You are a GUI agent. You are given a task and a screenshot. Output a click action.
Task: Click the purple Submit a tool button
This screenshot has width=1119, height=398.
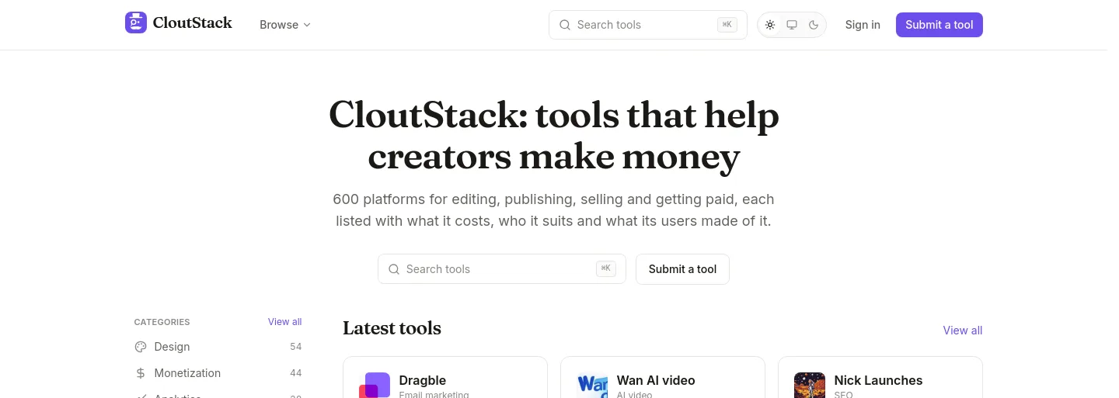pyautogui.click(x=939, y=25)
